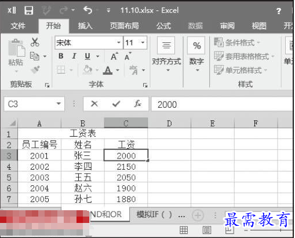This screenshot has height=238, width=295.
Task: Switch to Normal view icon
Action: 184,230
